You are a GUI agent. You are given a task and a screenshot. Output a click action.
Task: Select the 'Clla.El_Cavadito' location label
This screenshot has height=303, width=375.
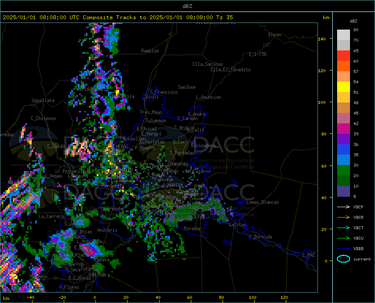point(230,70)
